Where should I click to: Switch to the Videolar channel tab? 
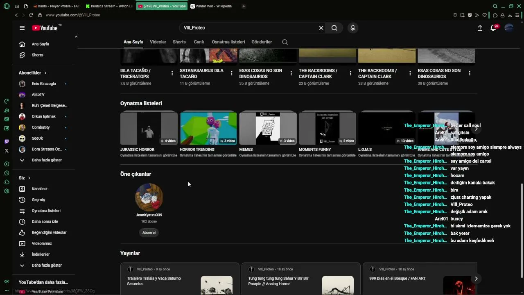click(x=158, y=42)
